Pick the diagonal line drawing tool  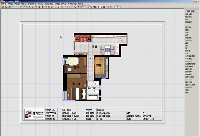coord(55,7)
